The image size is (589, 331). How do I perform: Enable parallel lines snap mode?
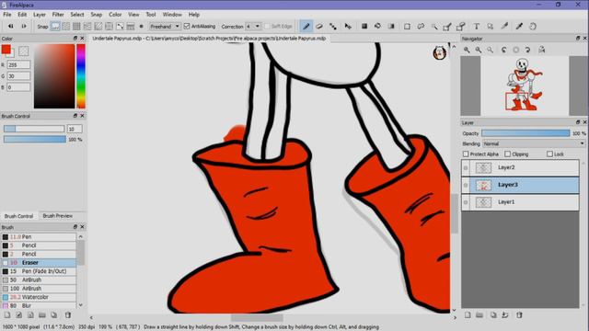[x=65, y=27]
